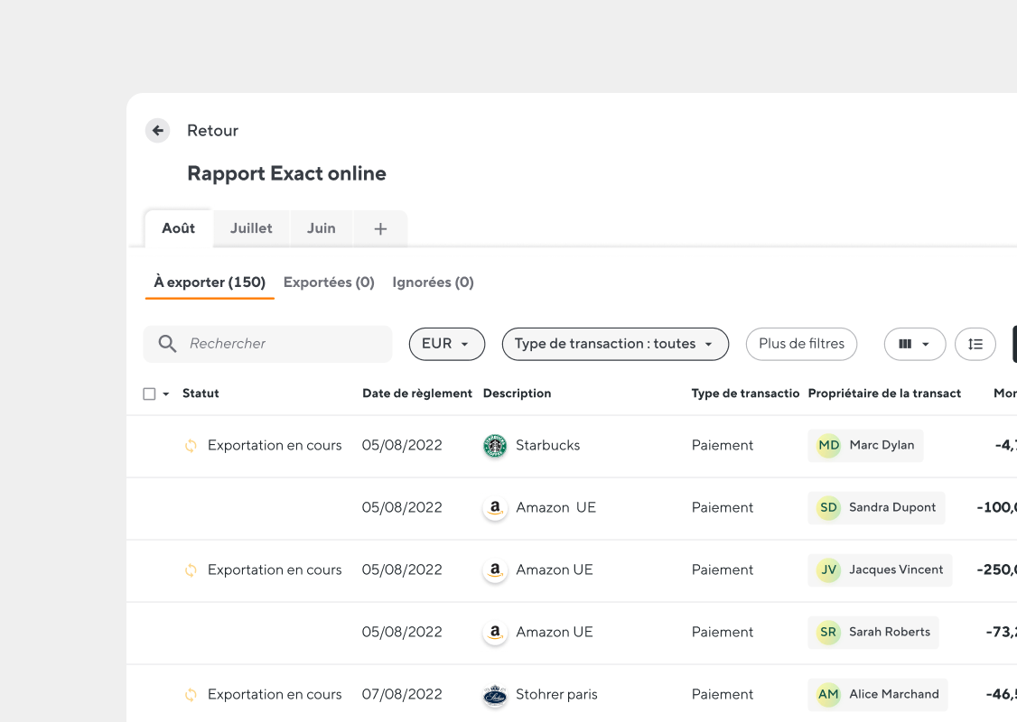Open the columns display dropdown
The image size is (1017, 722).
coord(915,344)
